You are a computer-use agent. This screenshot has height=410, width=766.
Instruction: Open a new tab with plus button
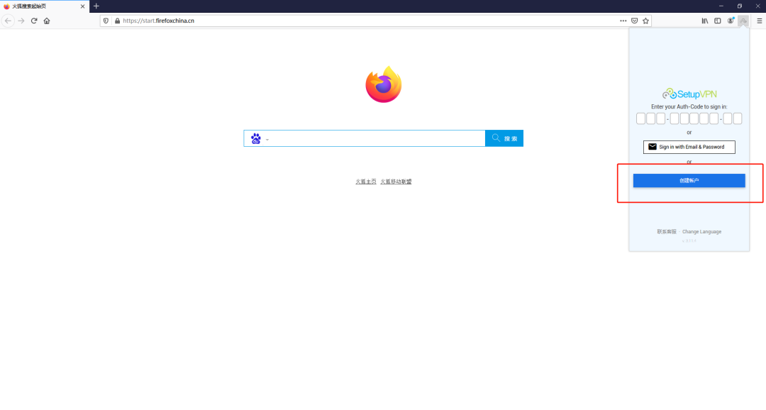click(x=96, y=6)
